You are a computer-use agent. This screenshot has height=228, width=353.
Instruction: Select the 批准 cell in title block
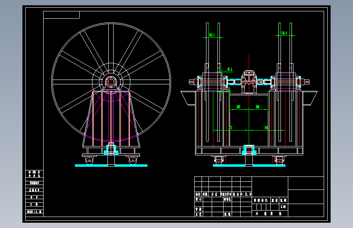[x=227, y=214]
